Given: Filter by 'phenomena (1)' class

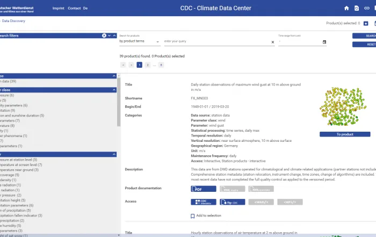Looking at the screenshot, I should point(13,136).
